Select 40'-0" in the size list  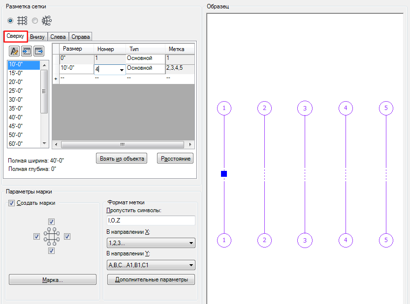[x=24, y=117]
